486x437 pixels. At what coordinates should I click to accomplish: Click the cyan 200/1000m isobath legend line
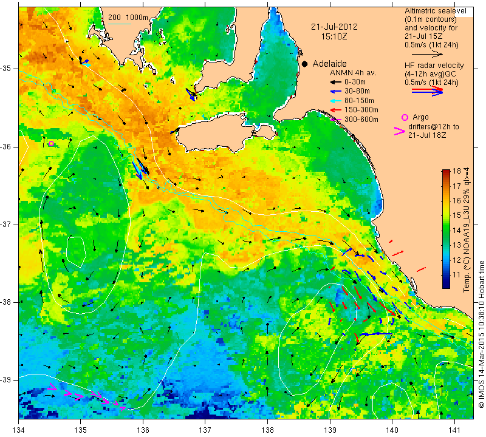pyautogui.click(x=119, y=24)
